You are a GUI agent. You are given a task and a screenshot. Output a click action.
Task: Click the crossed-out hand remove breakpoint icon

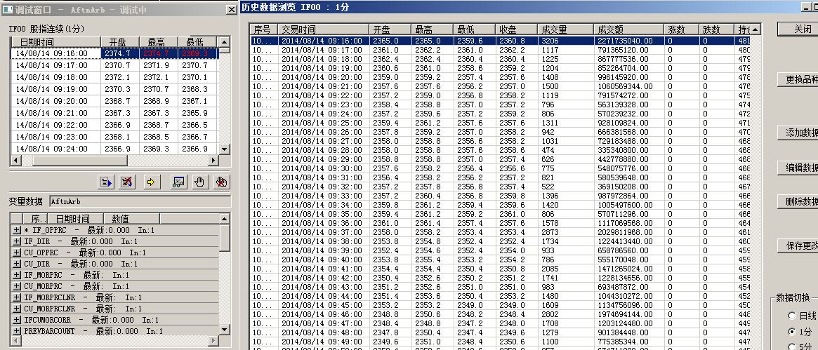click(221, 182)
